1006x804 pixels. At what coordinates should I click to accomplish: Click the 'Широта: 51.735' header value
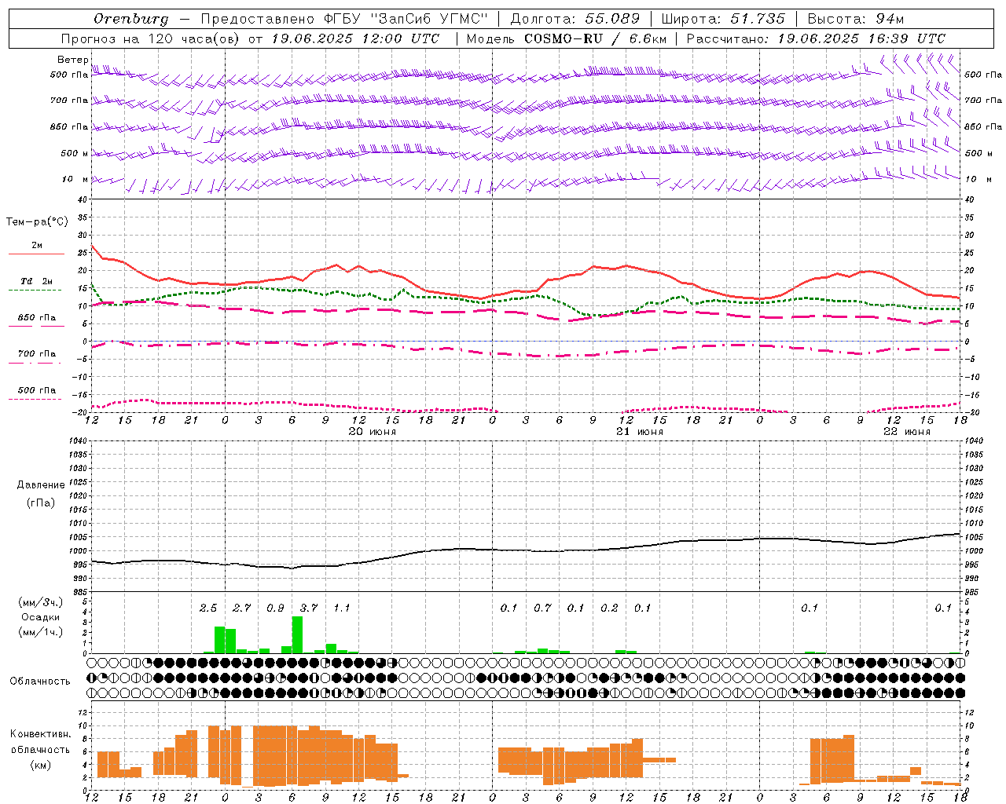tap(723, 19)
